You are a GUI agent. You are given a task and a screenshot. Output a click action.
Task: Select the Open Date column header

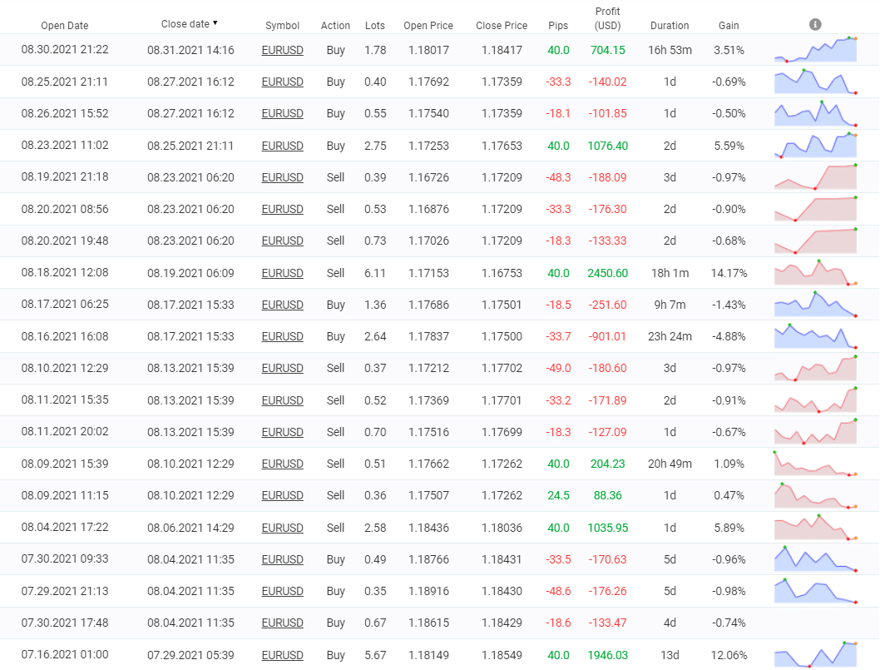tap(64, 26)
